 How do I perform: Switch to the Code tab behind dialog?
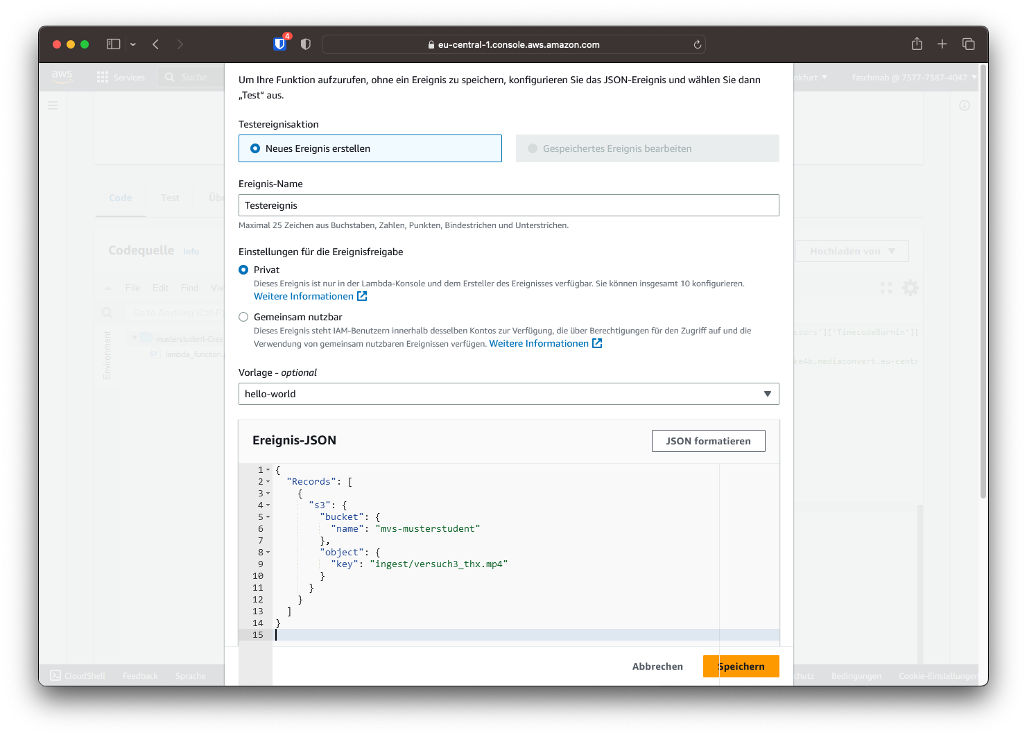tap(121, 198)
